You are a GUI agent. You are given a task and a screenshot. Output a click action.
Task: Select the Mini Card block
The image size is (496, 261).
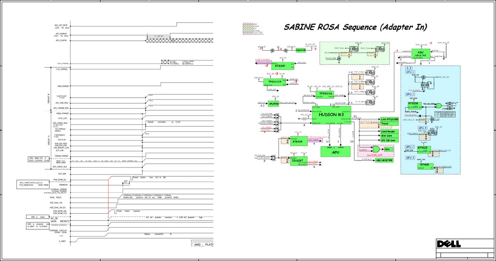[390, 136]
